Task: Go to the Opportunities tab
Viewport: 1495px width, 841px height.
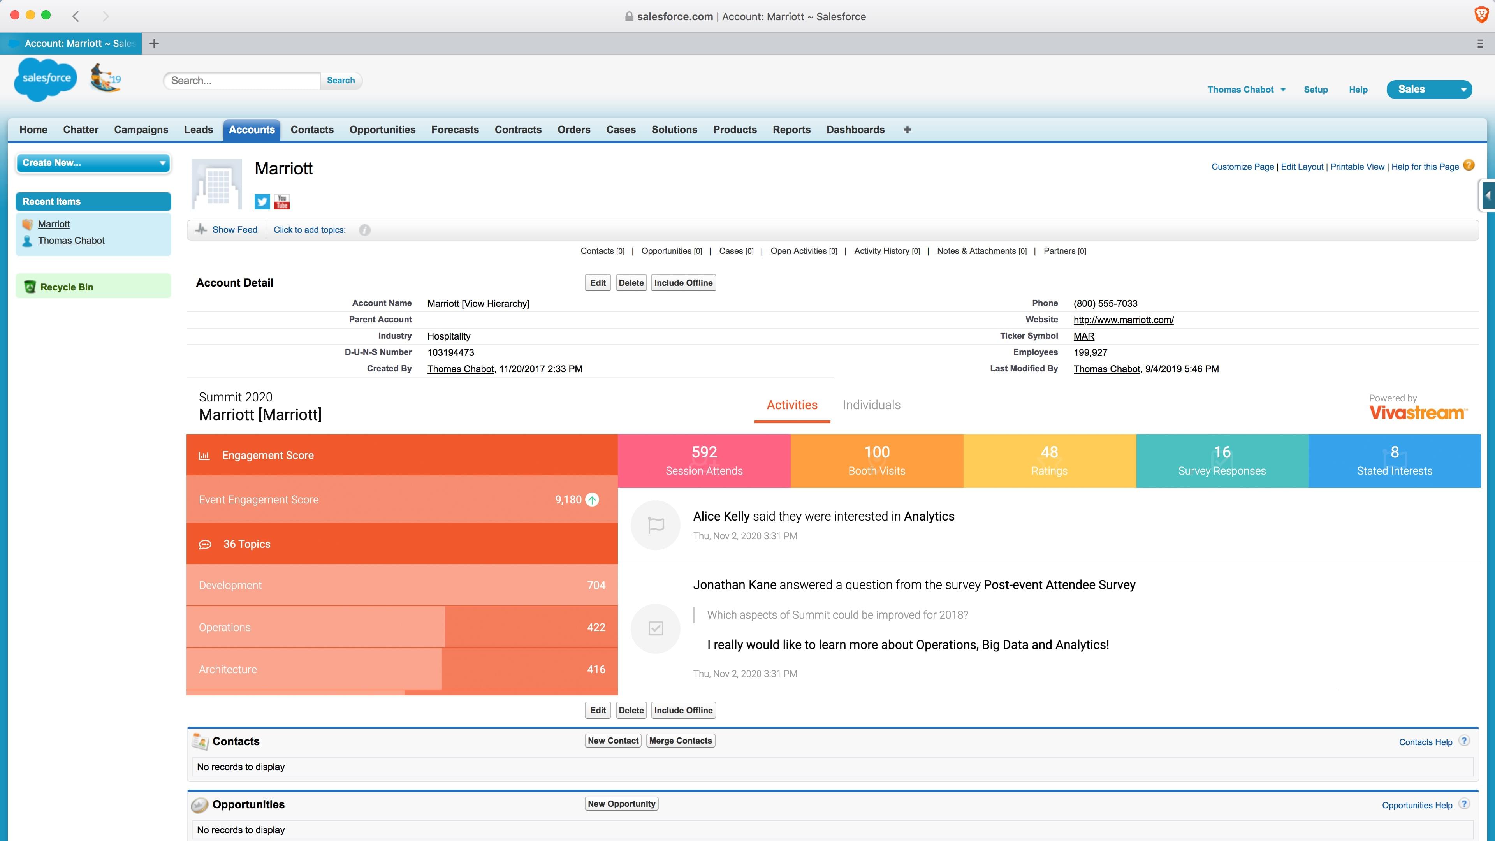Action: 382,129
